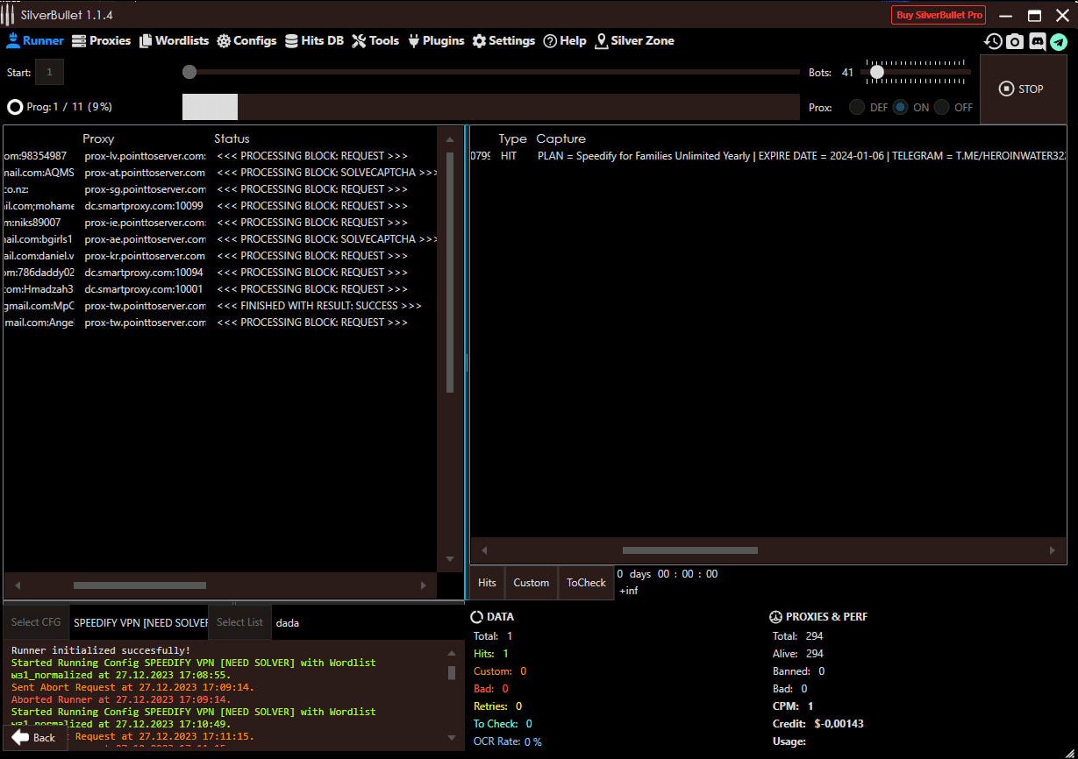Show the ToCheck results tab
The image size is (1078, 759).
pos(586,583)
